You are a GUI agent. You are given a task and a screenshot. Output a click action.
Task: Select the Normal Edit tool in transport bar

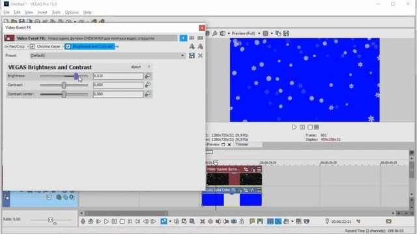(x=164, y=221)
